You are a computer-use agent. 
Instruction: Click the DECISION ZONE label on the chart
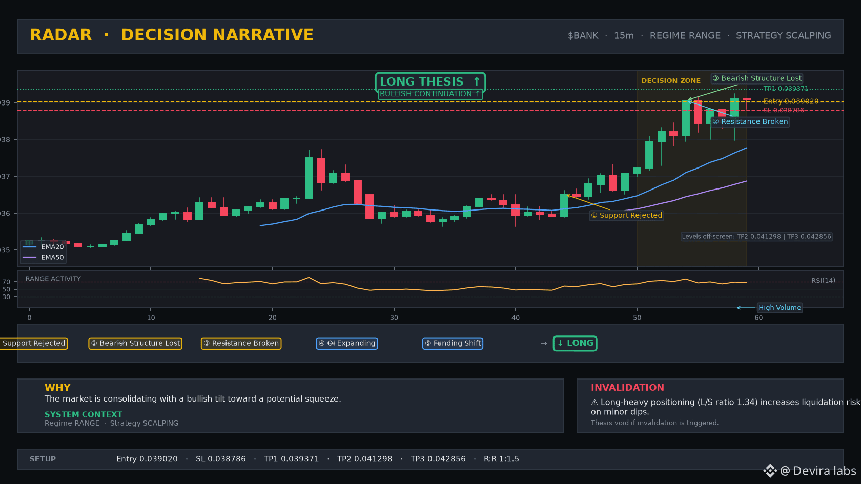(x=671, y=81)
